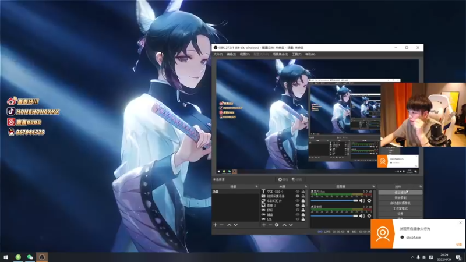Mute the 麦克风/Aux speaker icon
The width and height of the screenshot is (466, 262).
click(362, 200)
